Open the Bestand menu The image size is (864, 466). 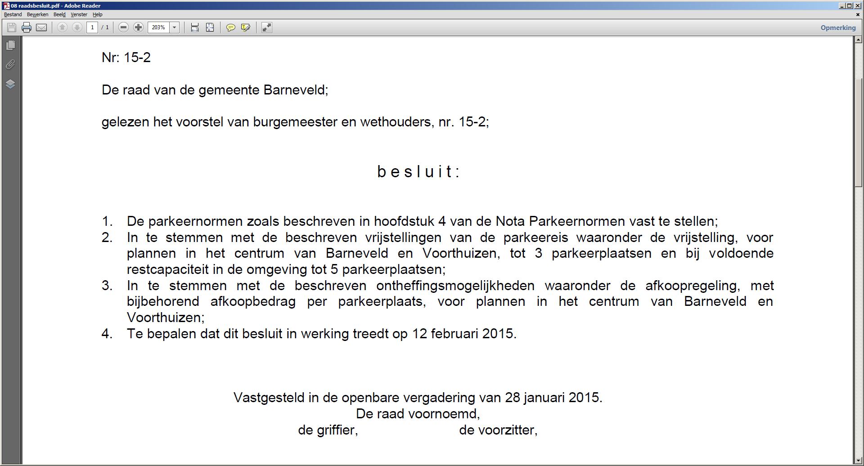pos(13,14)
